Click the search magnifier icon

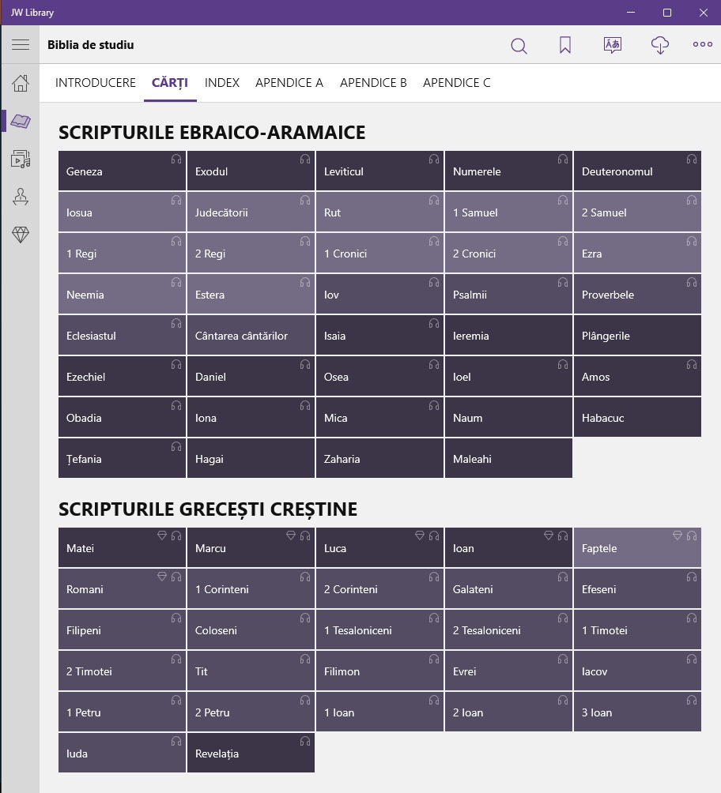click(x=519, y=46)
